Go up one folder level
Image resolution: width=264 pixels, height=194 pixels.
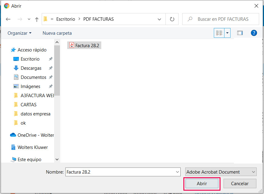tap(37, 19)
